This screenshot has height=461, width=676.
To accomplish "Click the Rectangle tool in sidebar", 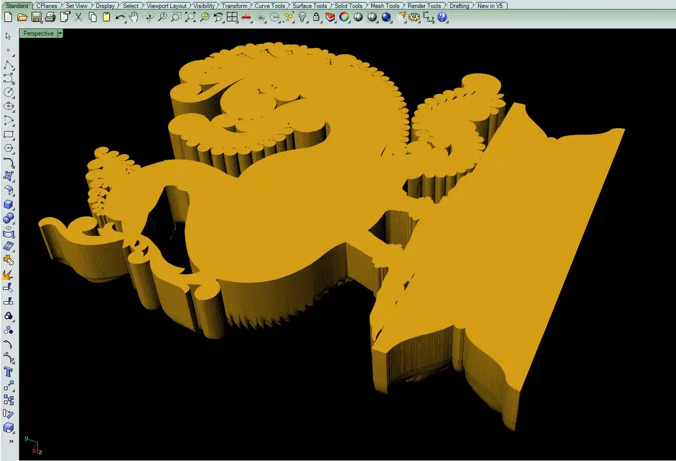I will [8, 135].
